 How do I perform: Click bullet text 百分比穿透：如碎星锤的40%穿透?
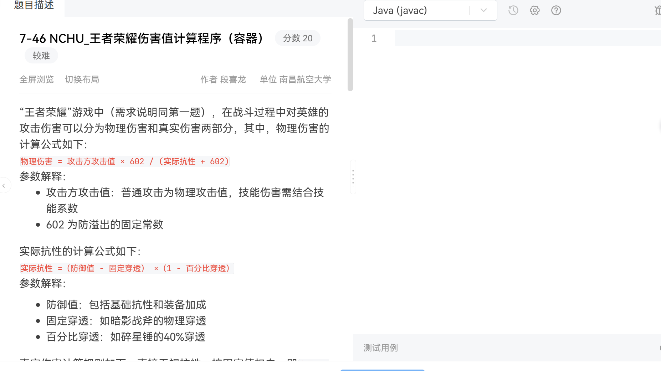coord(126,337)
